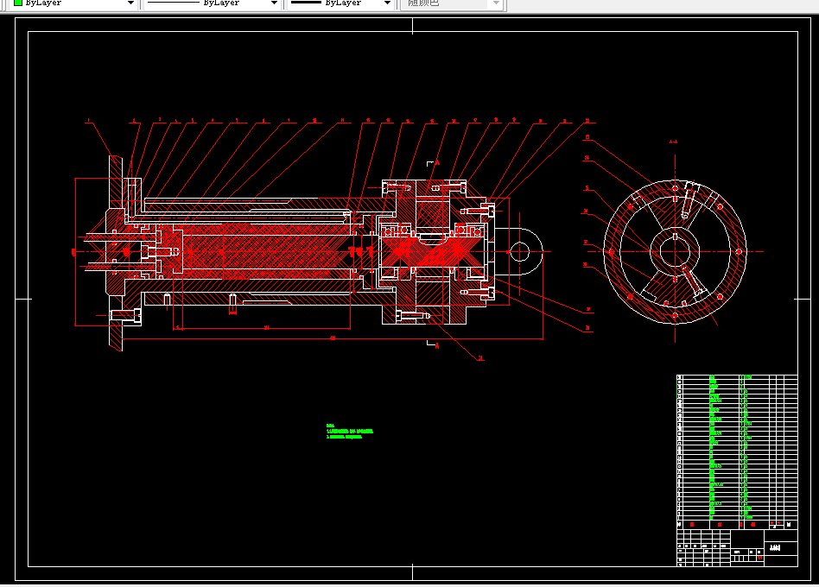Click the red header row of parts list
Screen dimensions: 819x587
click(737, 524)
